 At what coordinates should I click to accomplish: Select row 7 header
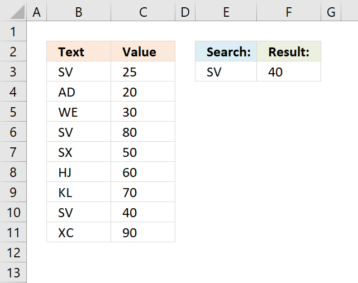(13, 152)
